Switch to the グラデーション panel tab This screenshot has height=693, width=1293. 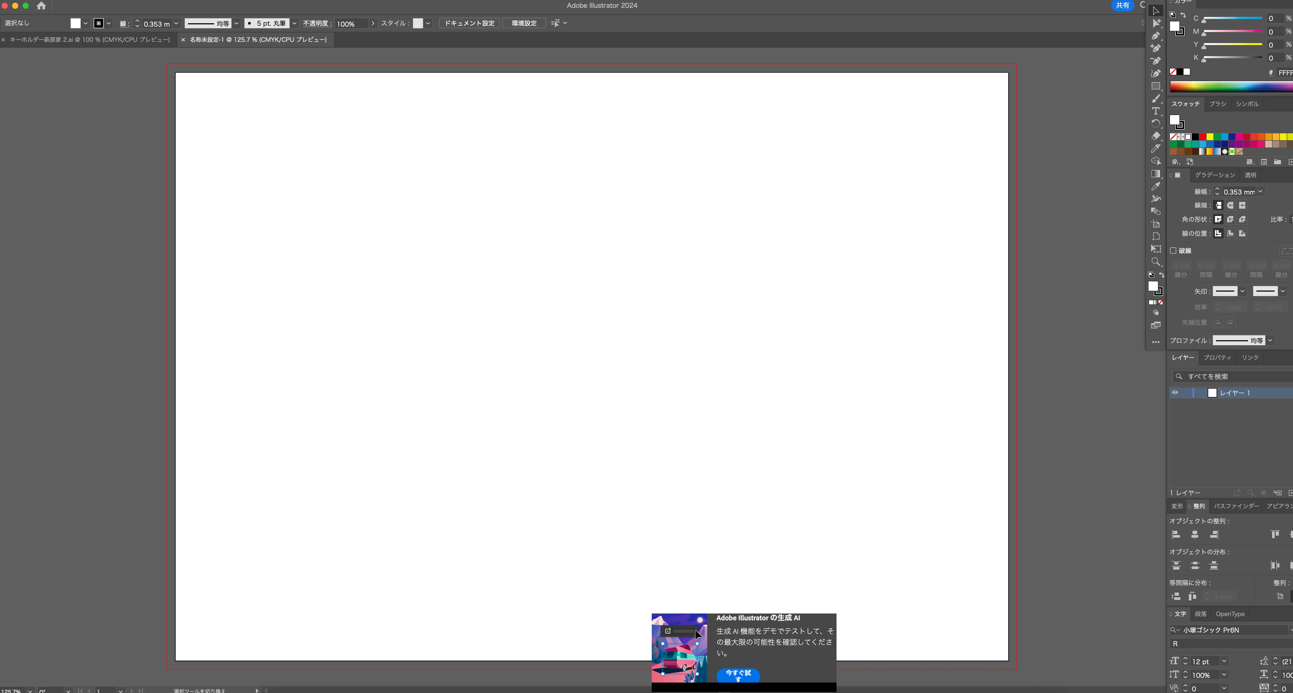click(x=1215, y=175)
